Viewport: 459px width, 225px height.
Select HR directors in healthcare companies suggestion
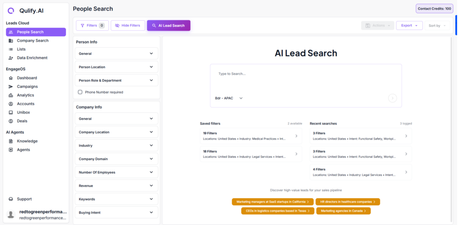coord(348,202)
